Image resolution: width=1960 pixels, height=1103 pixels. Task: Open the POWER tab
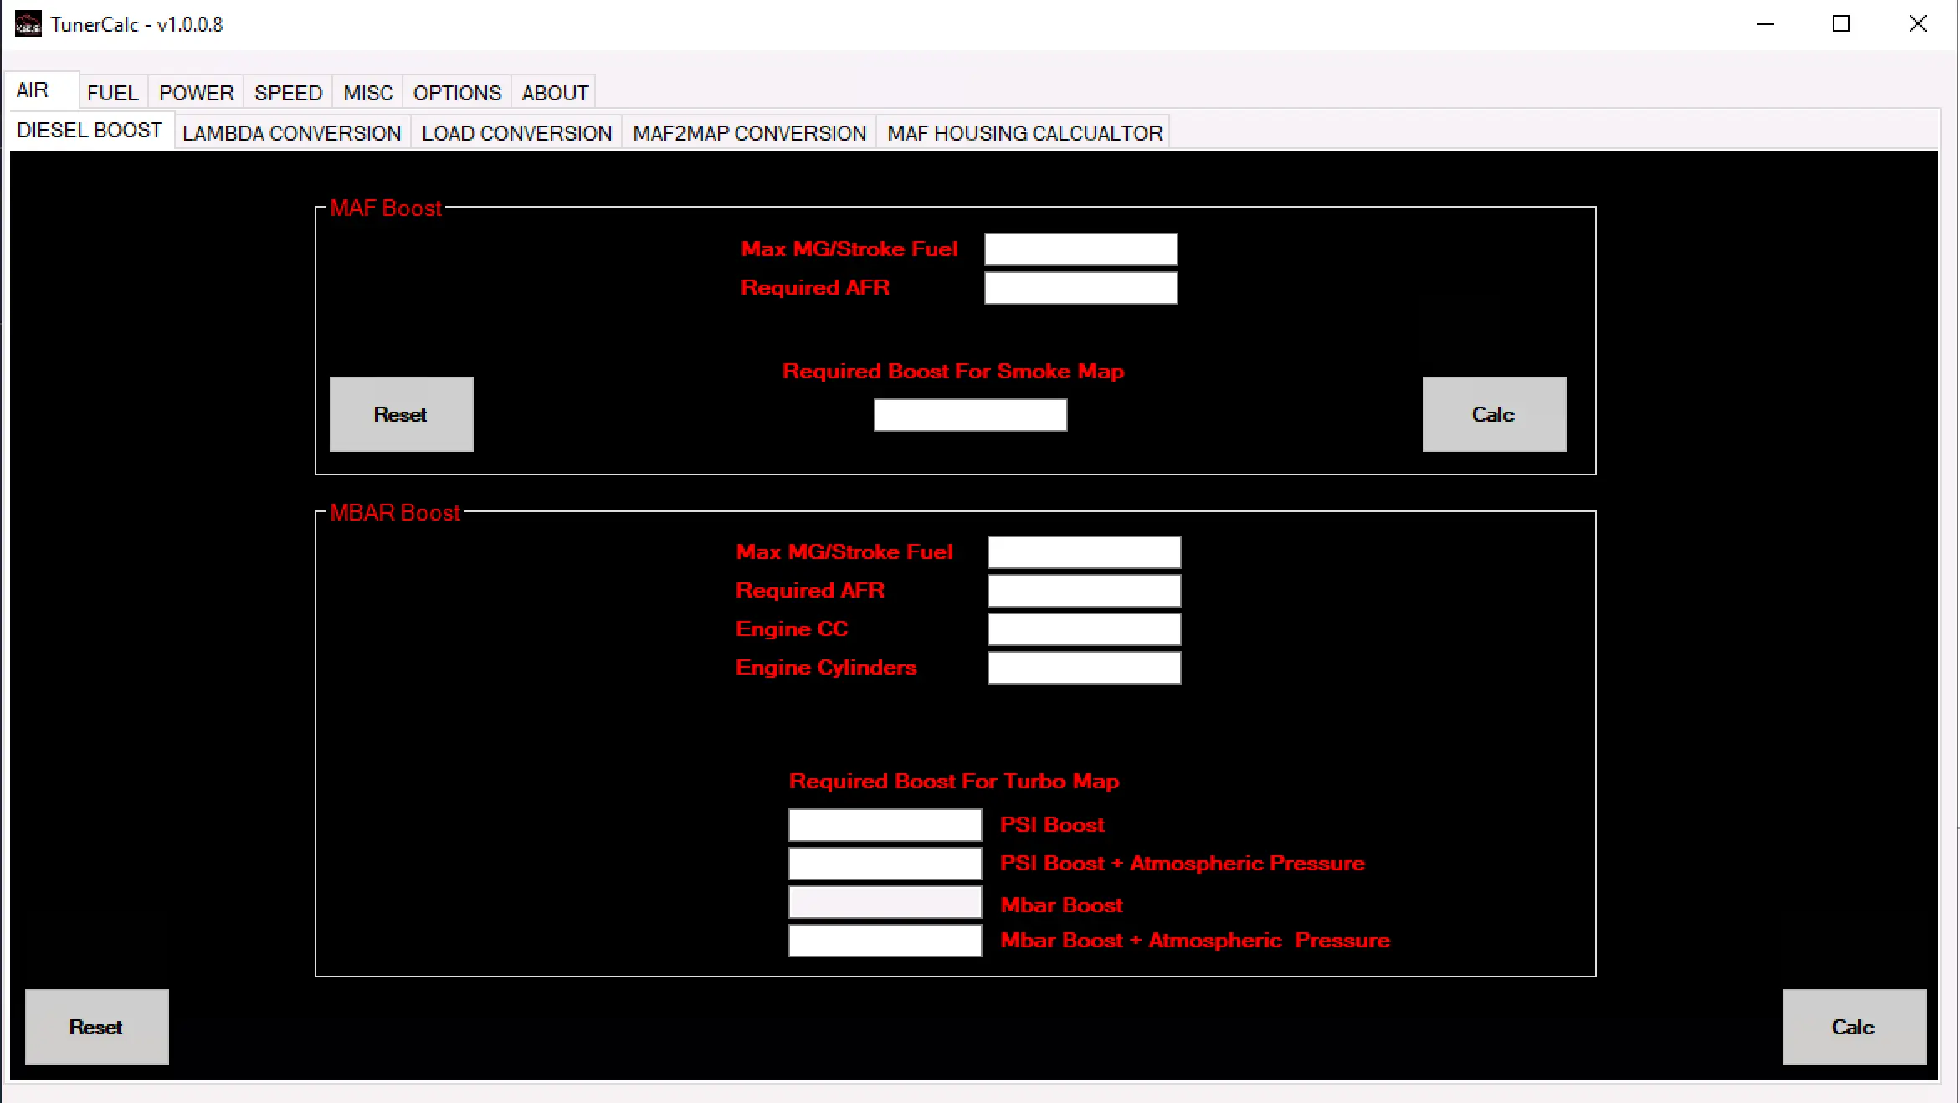click(196, 92)
